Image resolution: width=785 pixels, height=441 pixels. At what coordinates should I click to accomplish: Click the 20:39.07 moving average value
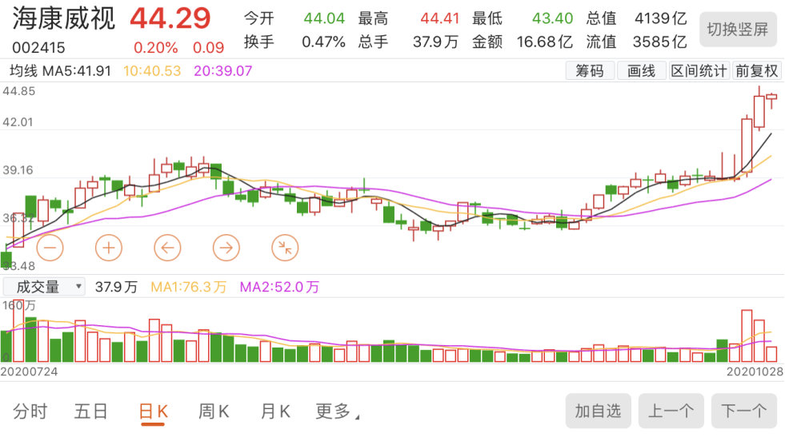click(x=223, y=71)
